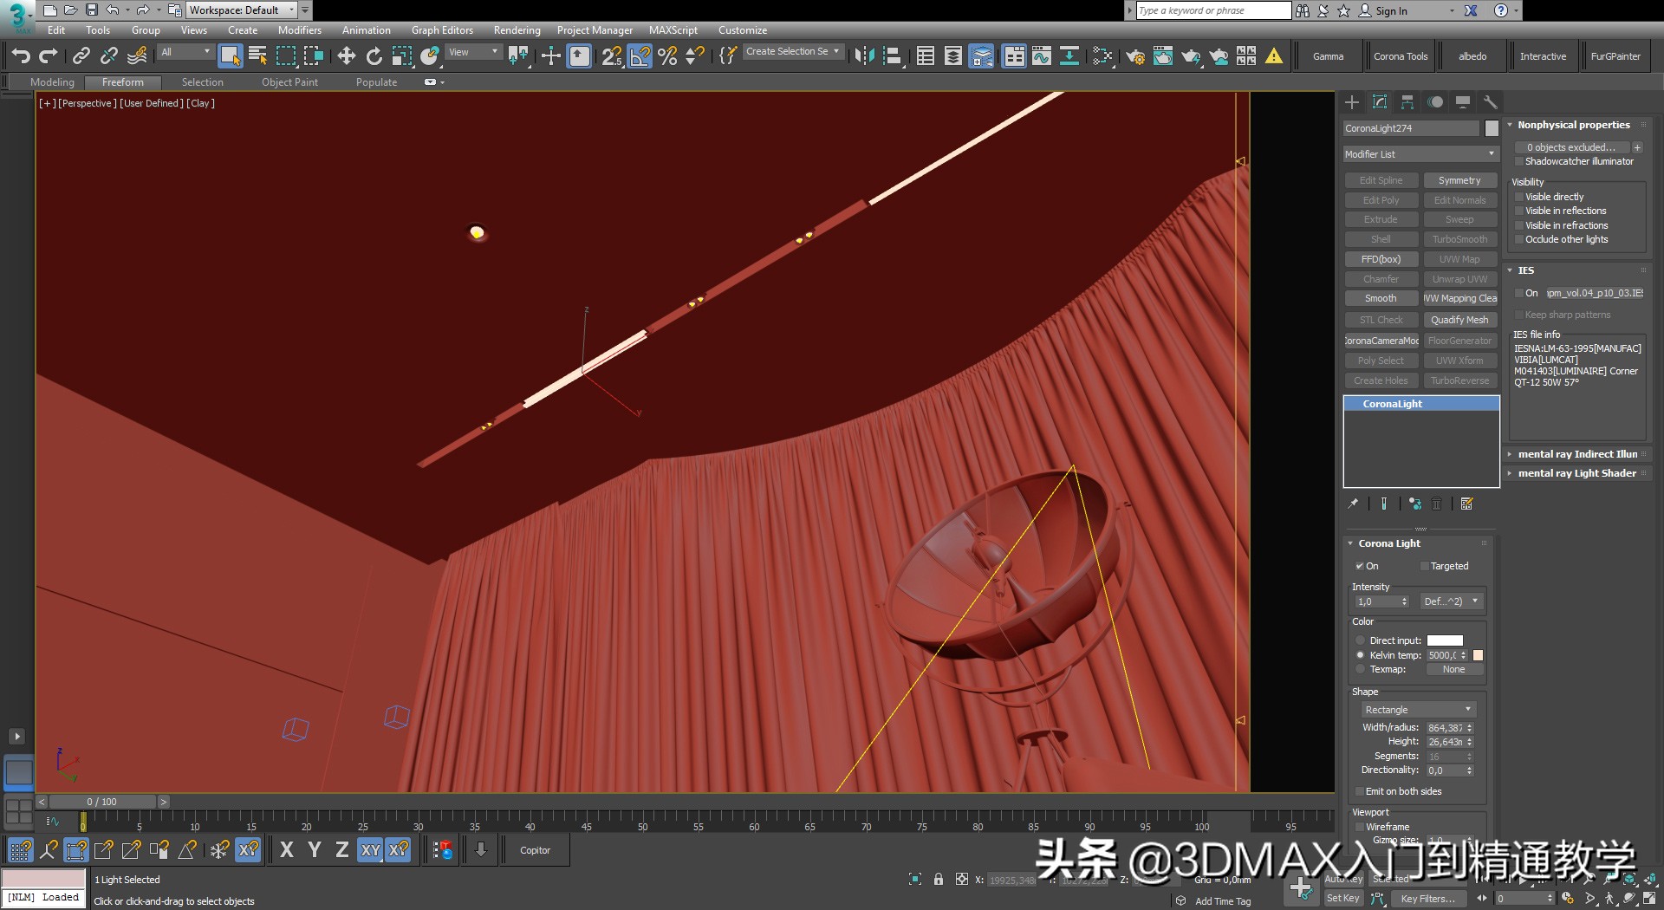Open the Render Setup dialog icon
The height and width of the screenshot is (910, 1664).
click(1136, 55)
